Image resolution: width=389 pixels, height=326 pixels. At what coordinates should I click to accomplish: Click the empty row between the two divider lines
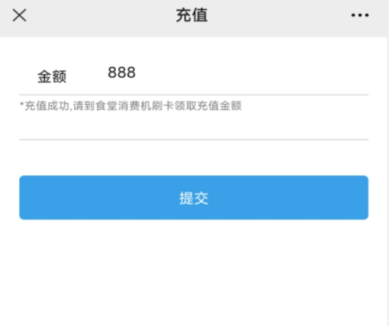pyautogui.click(x=194, y=126)
